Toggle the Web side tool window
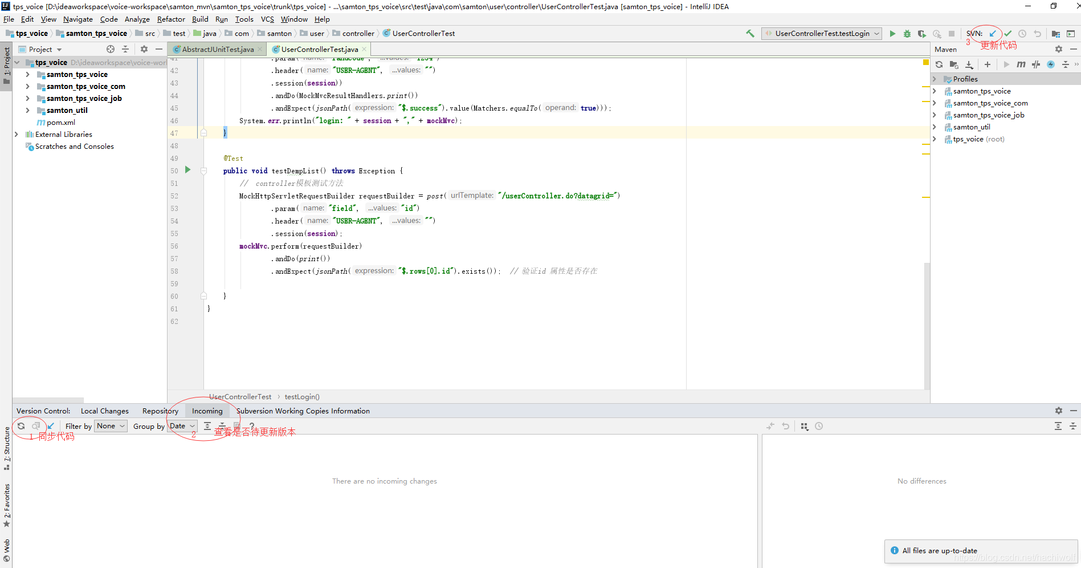Viewport: 1081px width, 568px height. tap(6, 550)
